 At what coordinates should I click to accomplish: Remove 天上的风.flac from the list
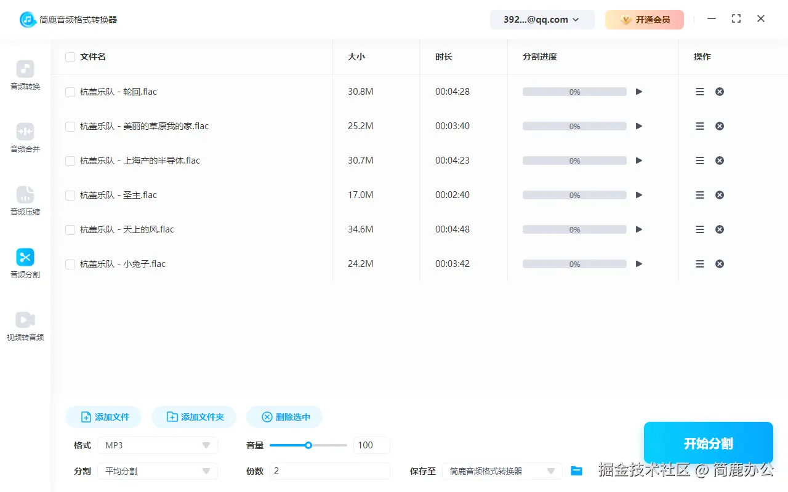pyautogui.click(x=720, y=229)
